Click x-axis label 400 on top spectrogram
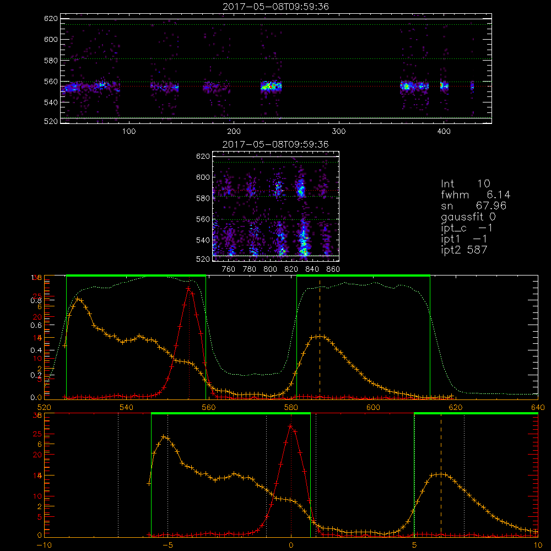Screen dimensions: 551x551 (444, 132)
